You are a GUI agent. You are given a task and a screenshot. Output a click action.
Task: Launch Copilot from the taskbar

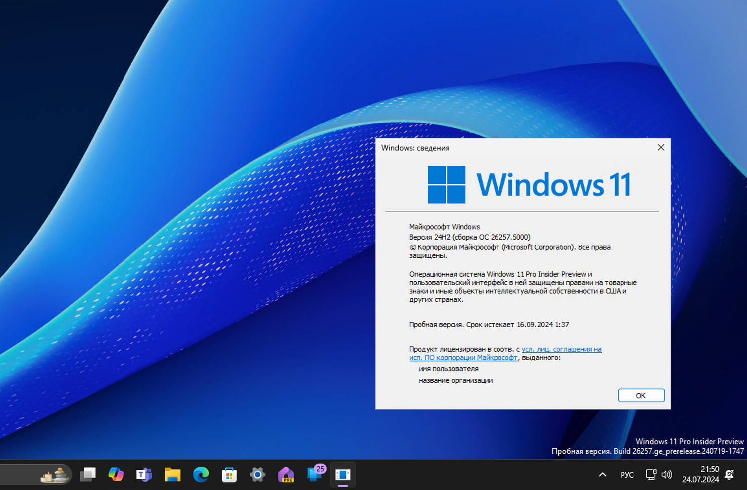[116, 474]
